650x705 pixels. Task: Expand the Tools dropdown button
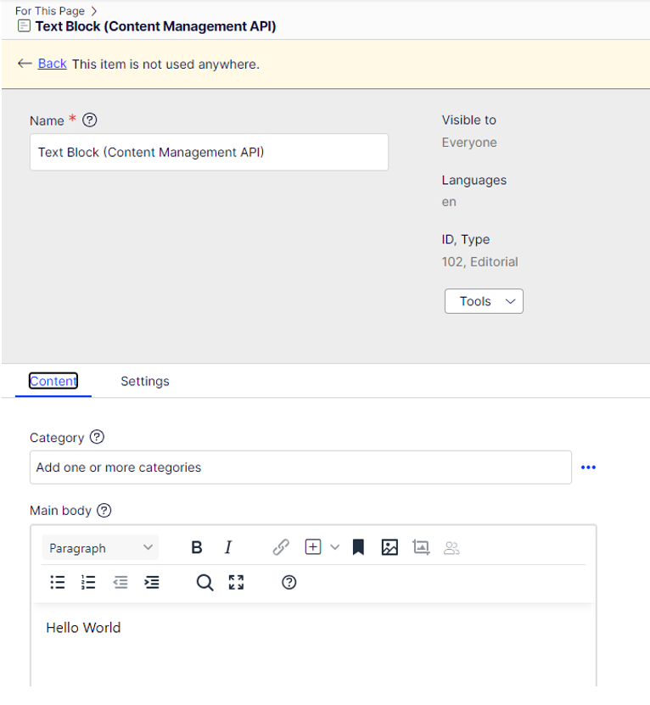(484, 301)
